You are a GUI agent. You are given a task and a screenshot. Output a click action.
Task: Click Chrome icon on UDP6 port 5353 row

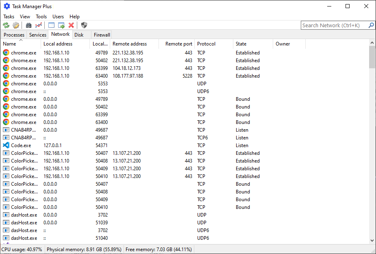point(6,91)
